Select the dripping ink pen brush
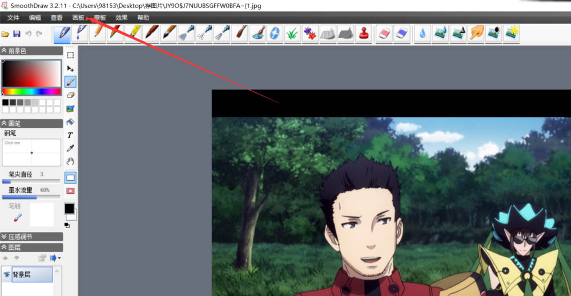 coord(80,34)
